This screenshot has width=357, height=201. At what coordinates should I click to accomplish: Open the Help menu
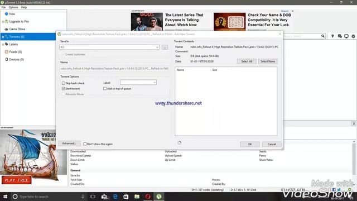pos(23,7)
